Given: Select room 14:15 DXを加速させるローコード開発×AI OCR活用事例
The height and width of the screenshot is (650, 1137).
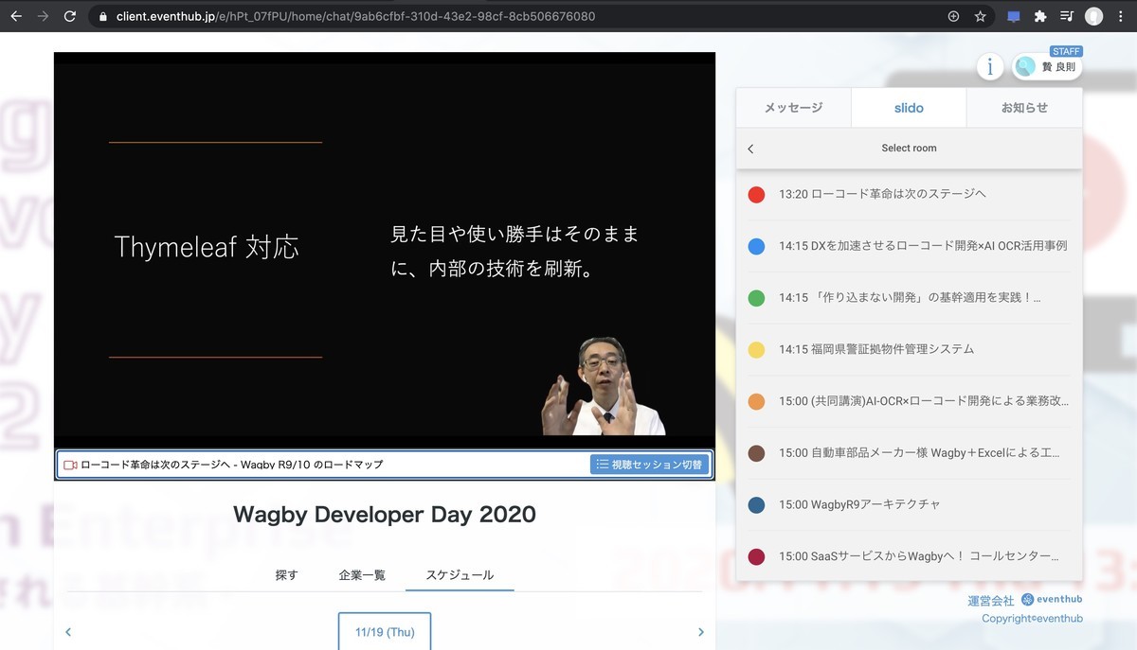Looking at the screenshot, I should coord(909,246).
